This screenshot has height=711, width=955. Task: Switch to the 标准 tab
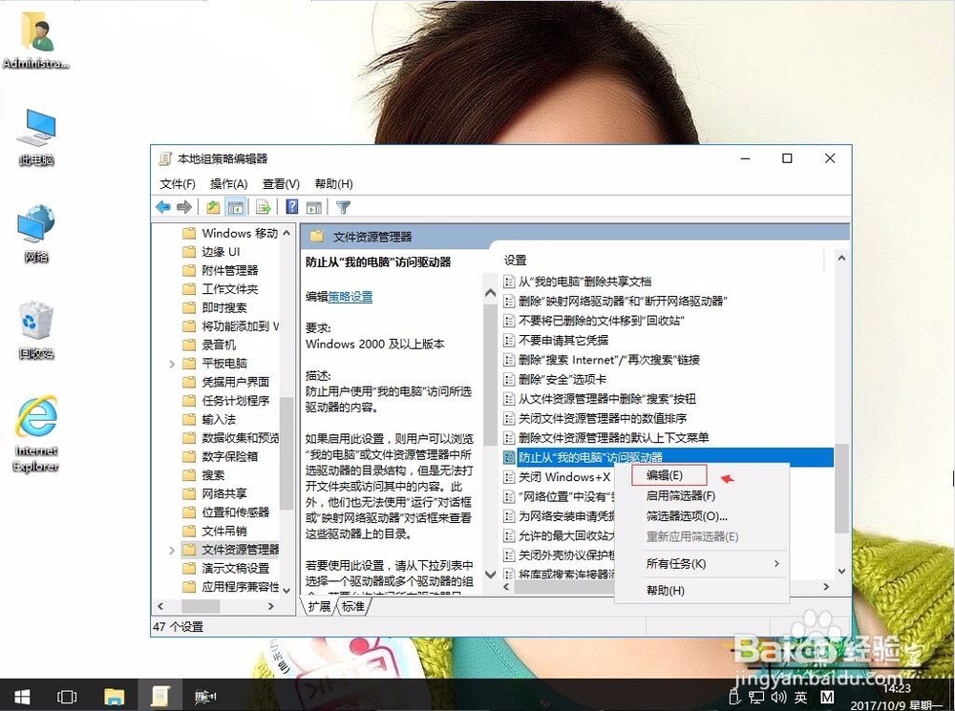353,606
